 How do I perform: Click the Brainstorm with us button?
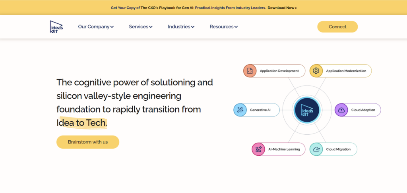click(87, 142)
